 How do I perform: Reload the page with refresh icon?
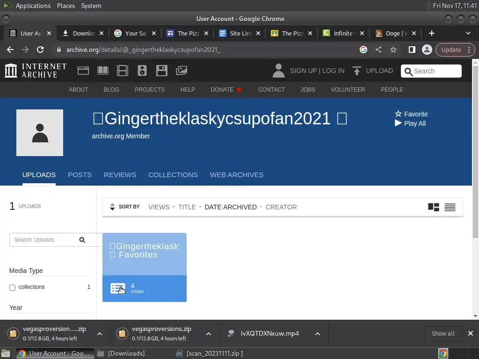40,50
